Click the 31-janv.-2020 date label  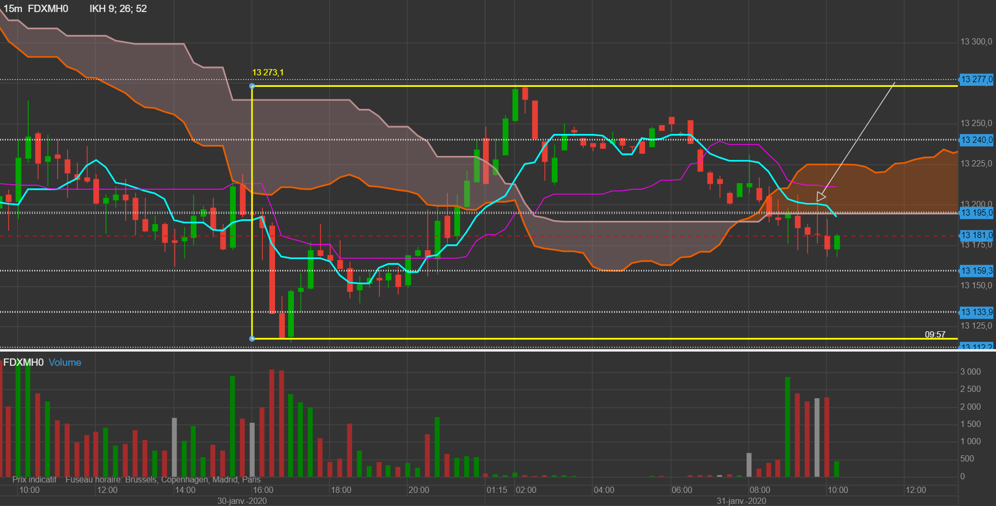point(741,501)
